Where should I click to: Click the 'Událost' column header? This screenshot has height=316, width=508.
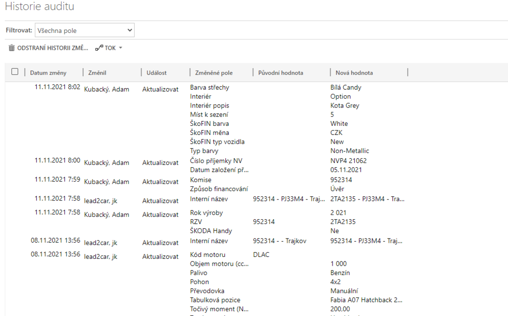click(157, 73)
